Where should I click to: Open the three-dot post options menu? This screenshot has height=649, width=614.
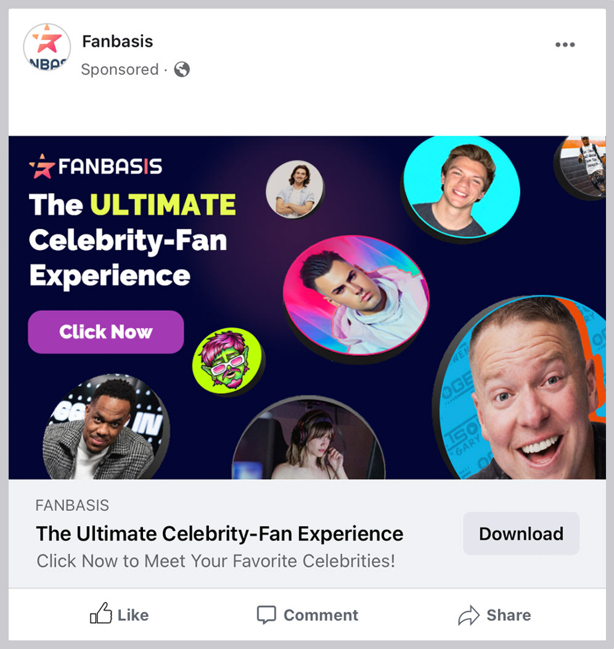(x=565, y=44)
